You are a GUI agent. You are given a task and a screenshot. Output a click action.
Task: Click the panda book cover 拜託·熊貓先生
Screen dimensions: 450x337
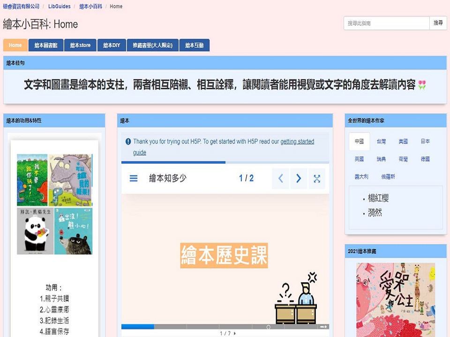pyautogui.click(x=35, y=231)
